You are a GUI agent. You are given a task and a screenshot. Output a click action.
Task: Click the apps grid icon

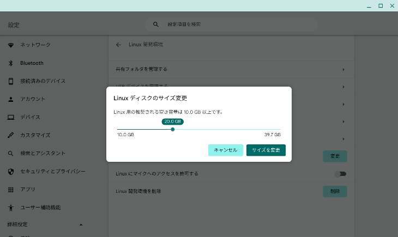11,190
